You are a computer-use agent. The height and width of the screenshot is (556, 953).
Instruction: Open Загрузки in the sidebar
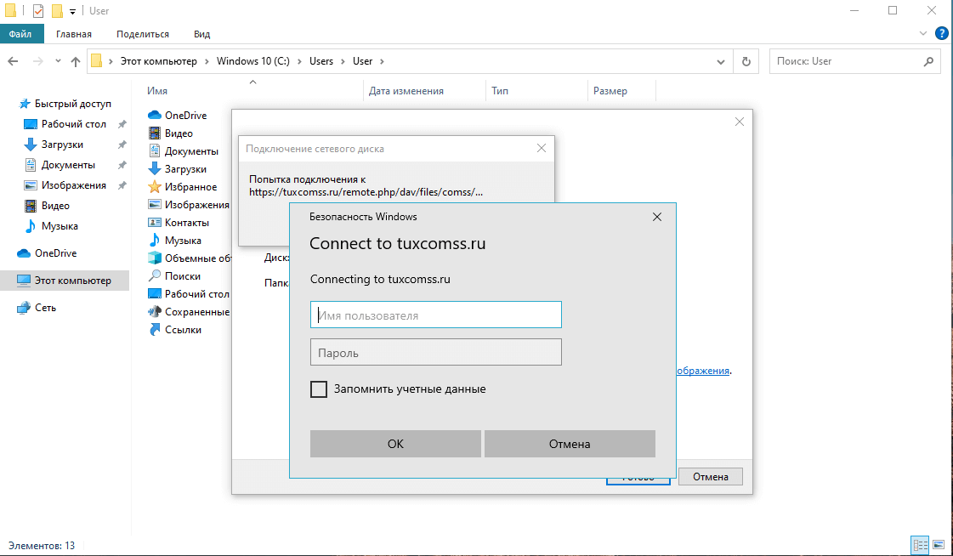(62, 145)
